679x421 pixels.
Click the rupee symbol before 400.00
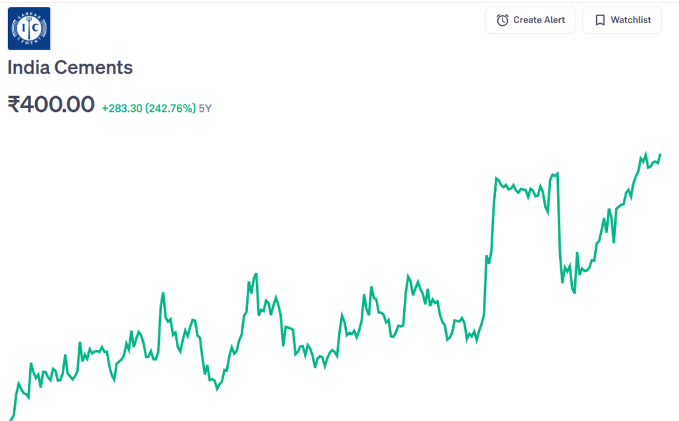click(15, 105)
